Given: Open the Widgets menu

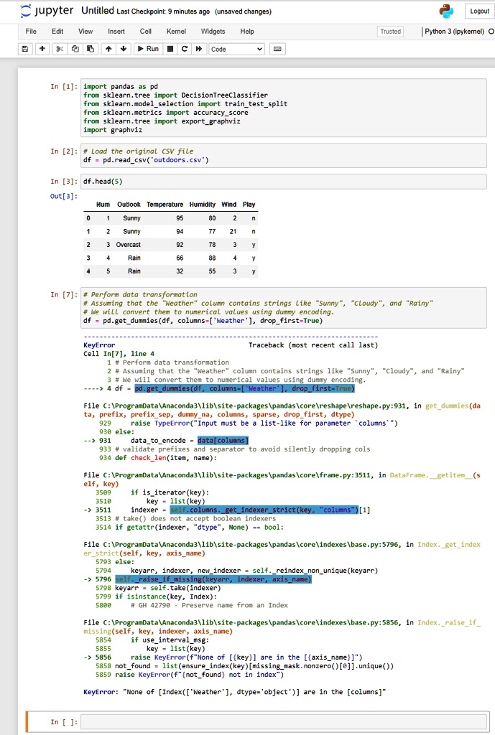Looking at the screenshot, I should [213, 32].
